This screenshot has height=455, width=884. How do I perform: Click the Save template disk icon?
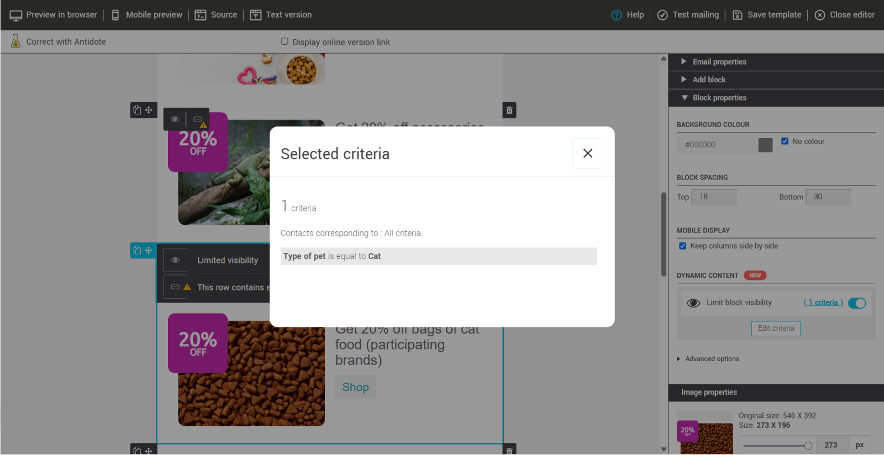point(737,15)
